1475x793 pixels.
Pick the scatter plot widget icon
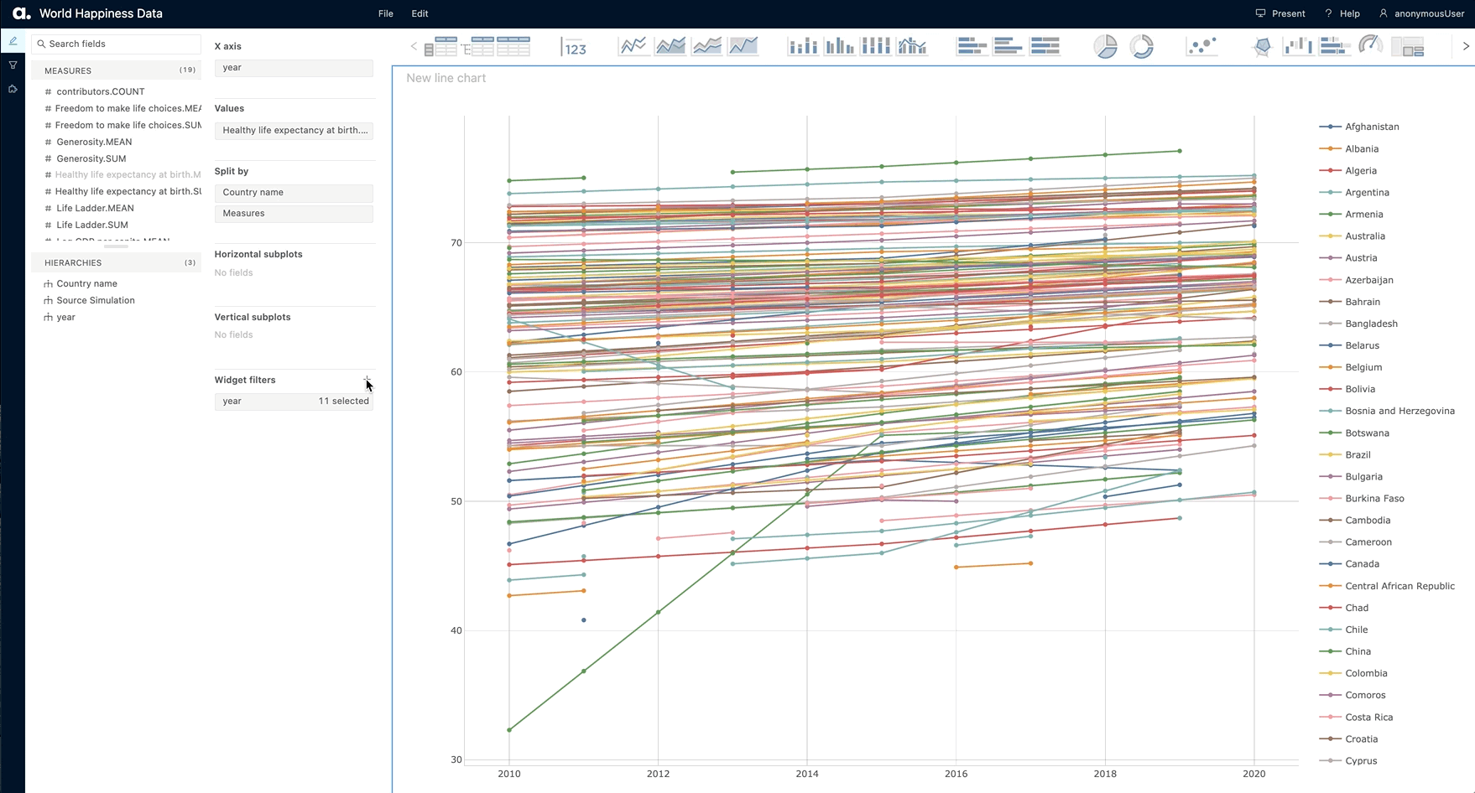coord(1202,46)
